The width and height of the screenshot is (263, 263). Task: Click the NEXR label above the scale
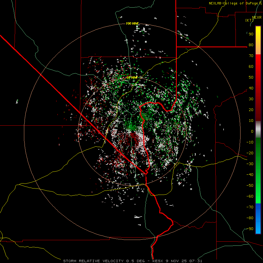click(x=257, y=18)
